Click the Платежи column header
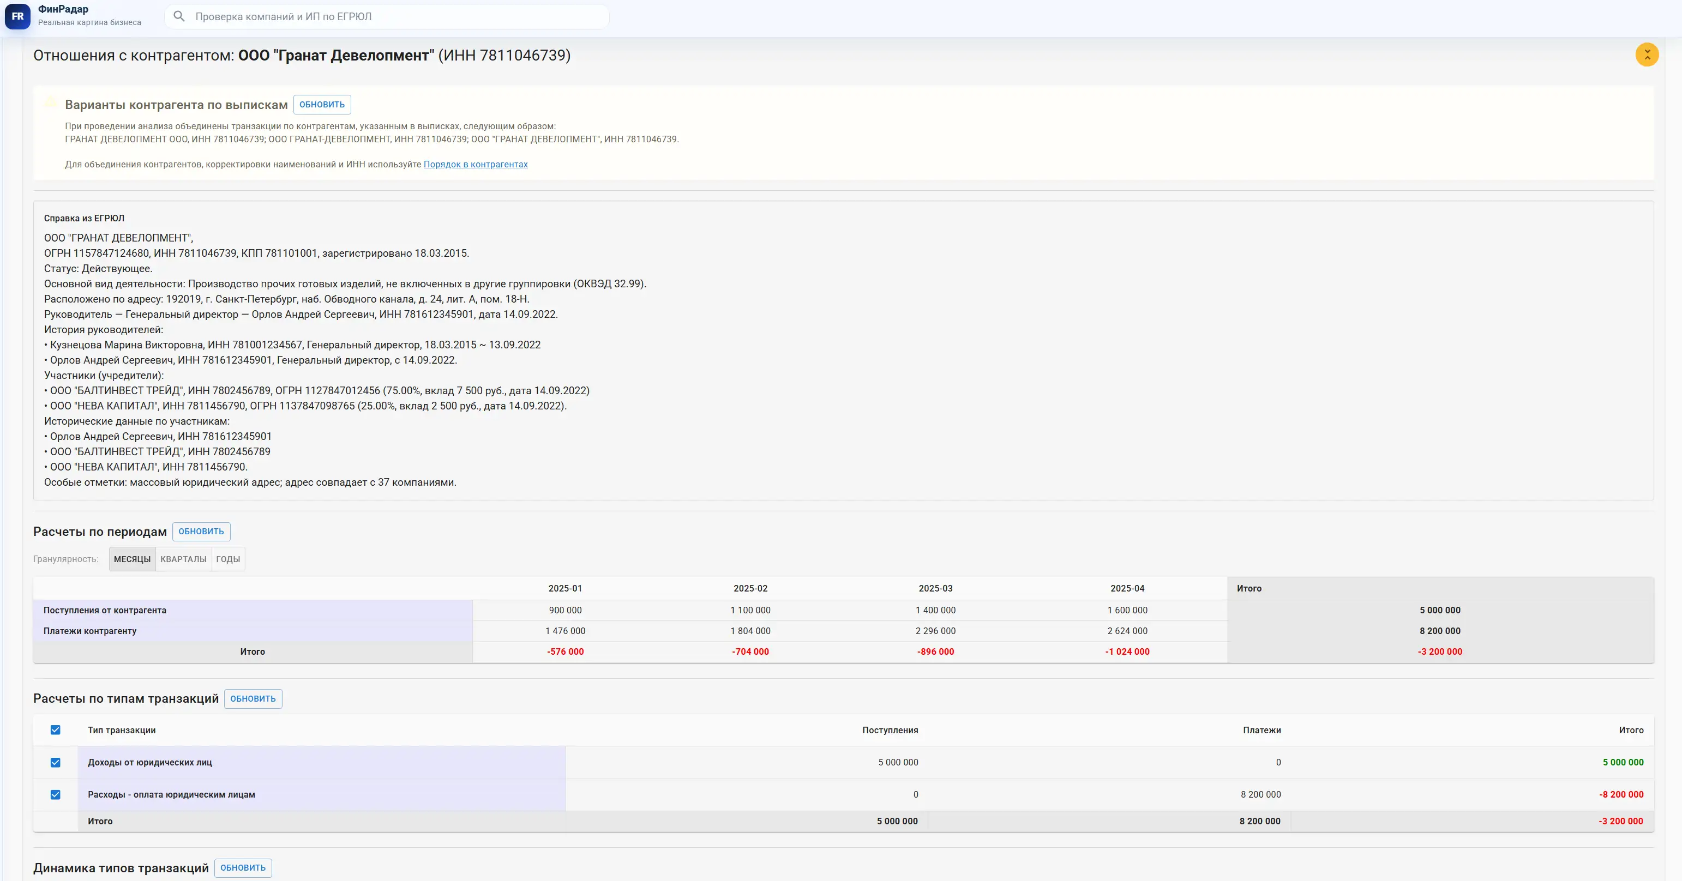Screen dimensions: 1682x881 tap(1261, 730)
